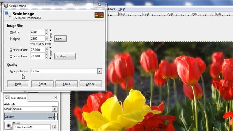Select the Tool Options tab
233x131 pixels.
[x=16, y=98]
